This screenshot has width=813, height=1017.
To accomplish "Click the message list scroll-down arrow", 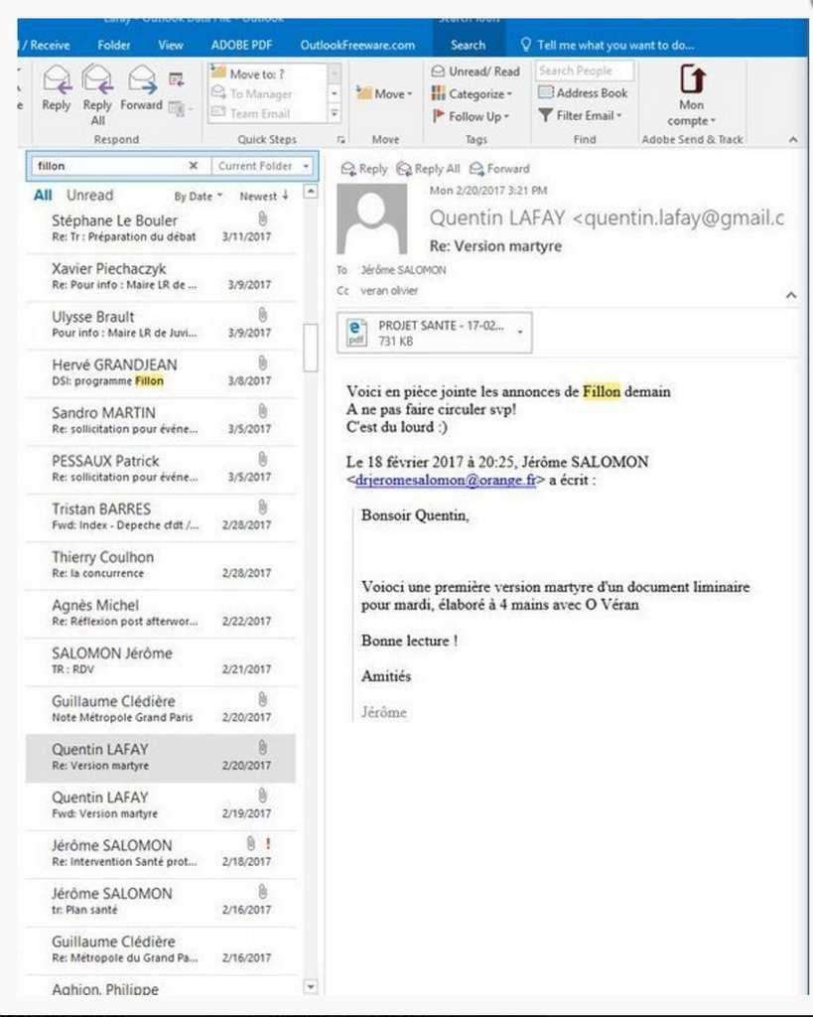I will [x=311, y=986].
